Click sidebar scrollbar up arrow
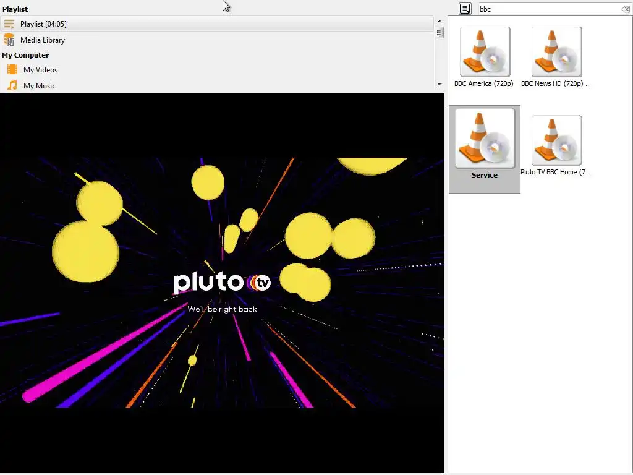The height and width of the screenshot is (475, 633). [440, 21]
